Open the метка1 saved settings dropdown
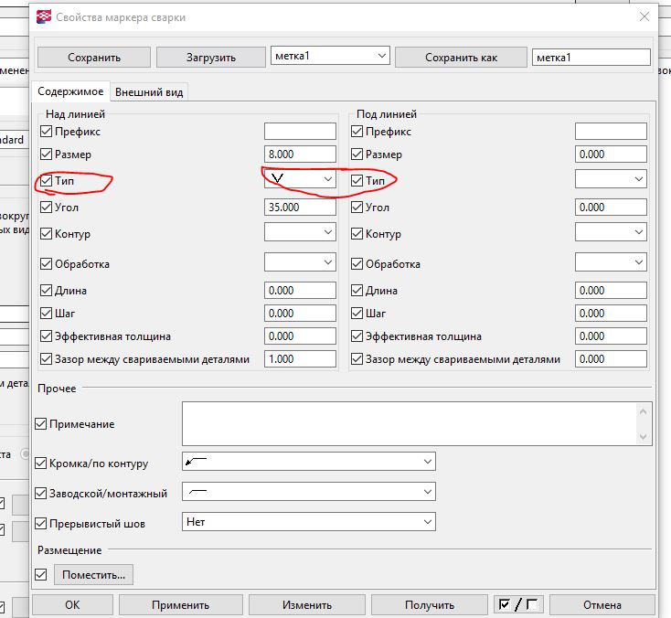The height and width of the screenshot is (618, 671). pyautogui.click(x=331, y=57)
